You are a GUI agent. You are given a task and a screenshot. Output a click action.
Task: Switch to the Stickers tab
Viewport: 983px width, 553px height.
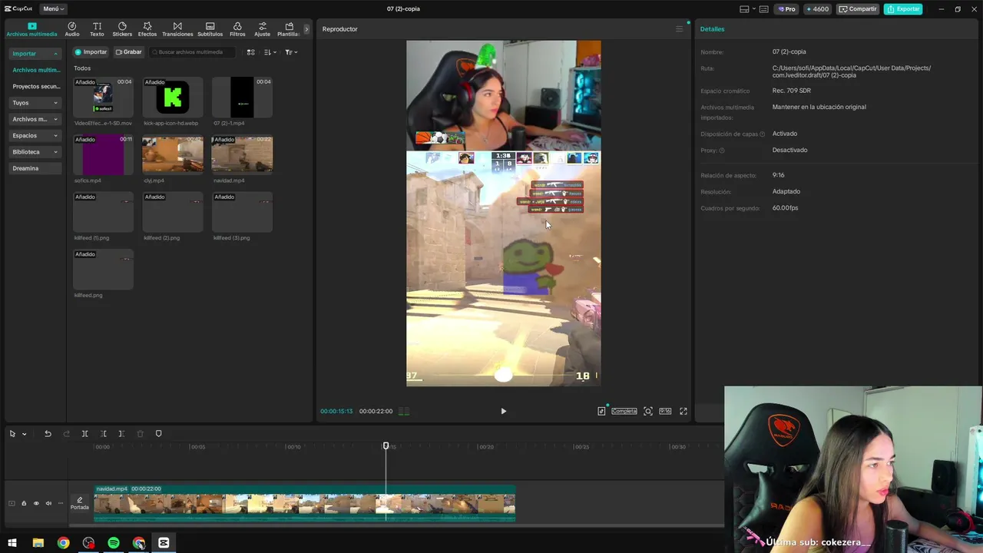pos(122,29)
